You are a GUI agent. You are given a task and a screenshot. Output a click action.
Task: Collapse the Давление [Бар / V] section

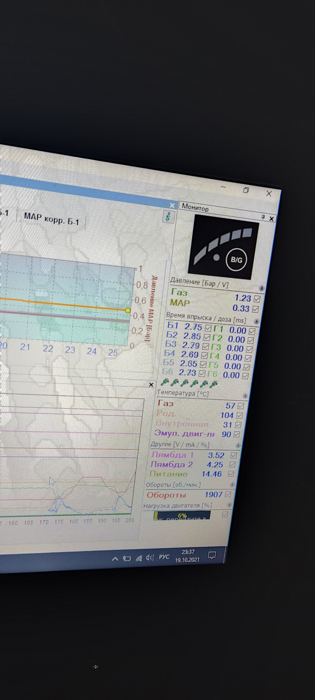261,288
